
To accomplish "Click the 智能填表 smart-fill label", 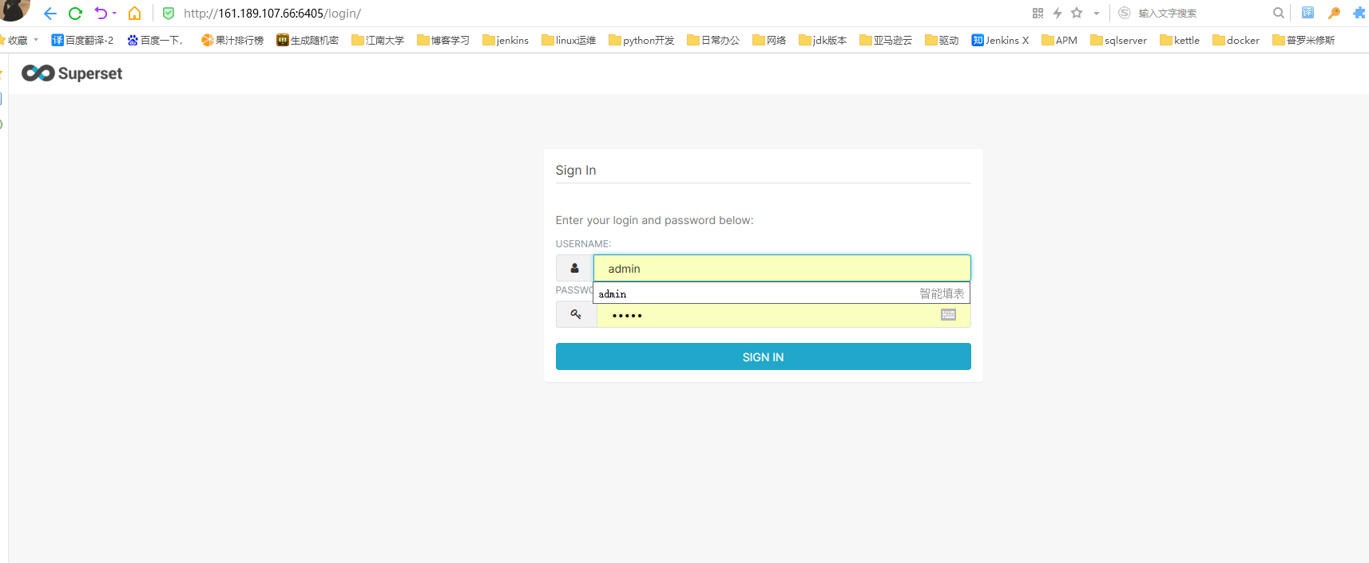I will pyautogui.click(x=942, y=293).
